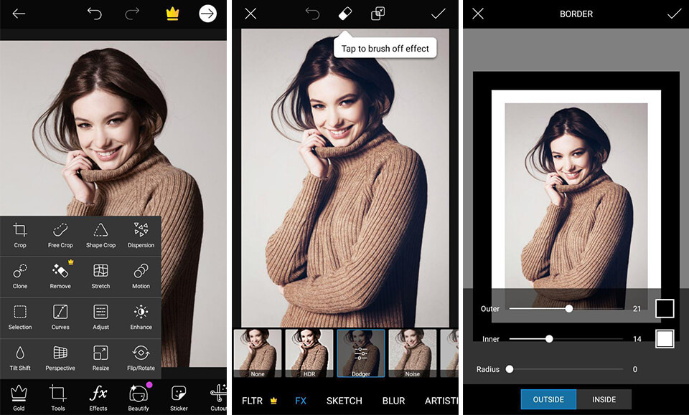Select the Clone tool
The image size is (689, 415).
pos(20,272)
